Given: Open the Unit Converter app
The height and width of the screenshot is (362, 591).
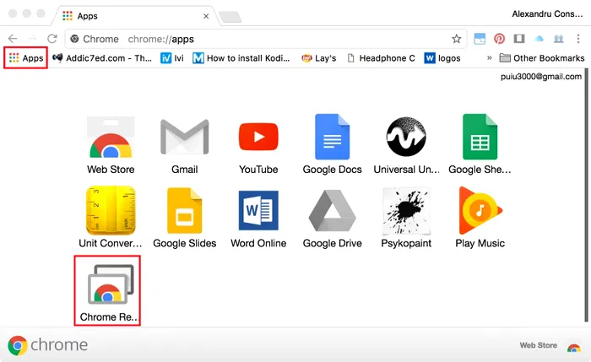Looking at the screenshot, I should (x=111, y=218).
